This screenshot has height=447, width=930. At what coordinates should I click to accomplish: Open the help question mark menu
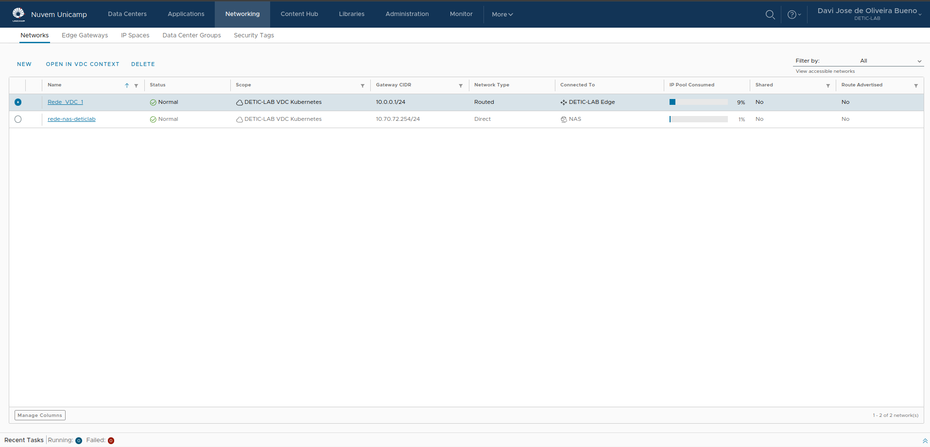click(x=794, y=15)
